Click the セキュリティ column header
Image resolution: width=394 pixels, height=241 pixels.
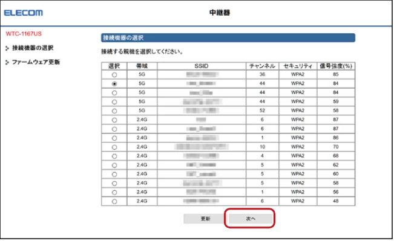tap(298, 66)
